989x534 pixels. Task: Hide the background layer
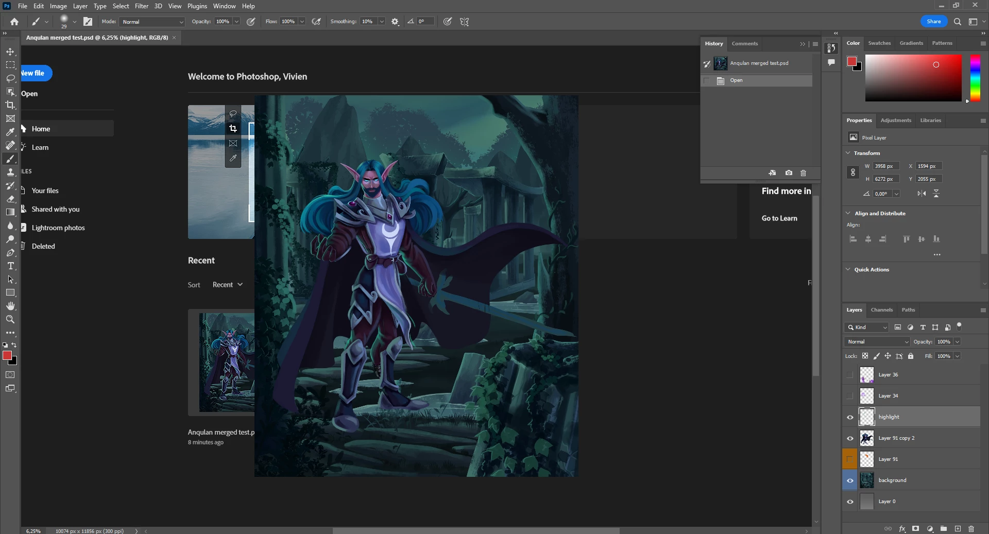850,480
